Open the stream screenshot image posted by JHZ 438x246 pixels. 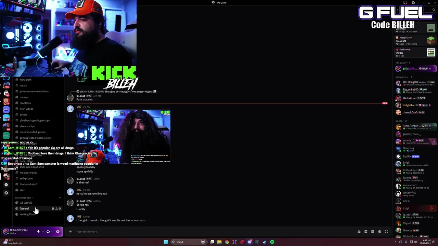coord(123,137)
